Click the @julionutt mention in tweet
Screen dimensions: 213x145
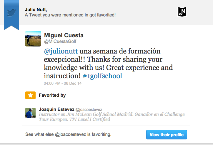tap(61, 51)
